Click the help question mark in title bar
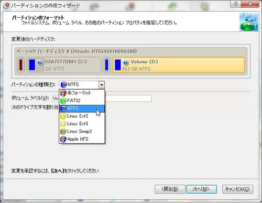Screen dimensions: 262x203 236,4
